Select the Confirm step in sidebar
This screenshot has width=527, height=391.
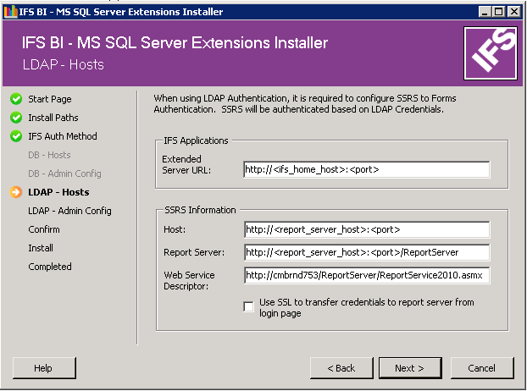click(x=43, y=229)
